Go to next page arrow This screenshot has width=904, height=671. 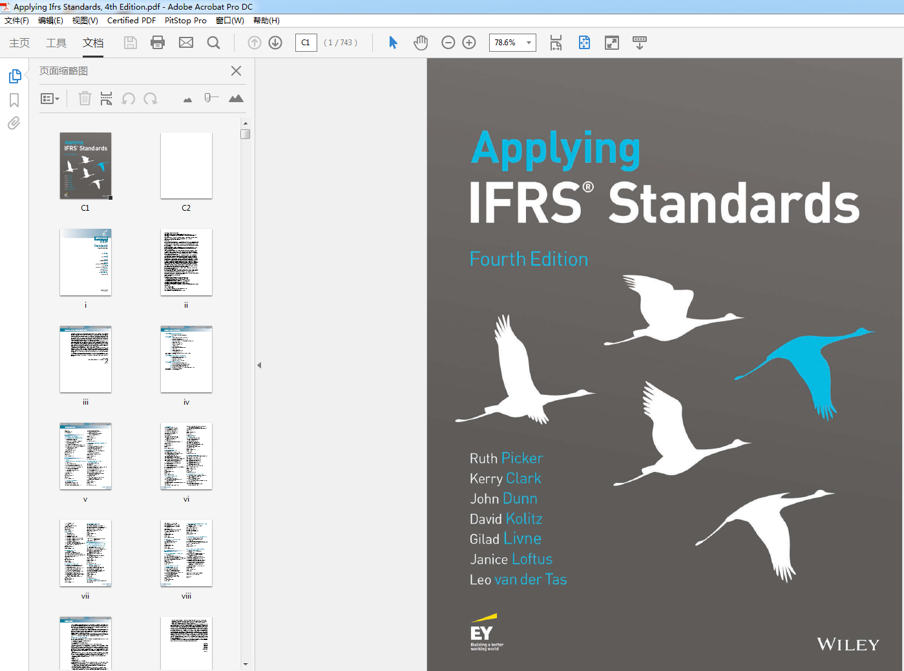click(x=275, y=43)
